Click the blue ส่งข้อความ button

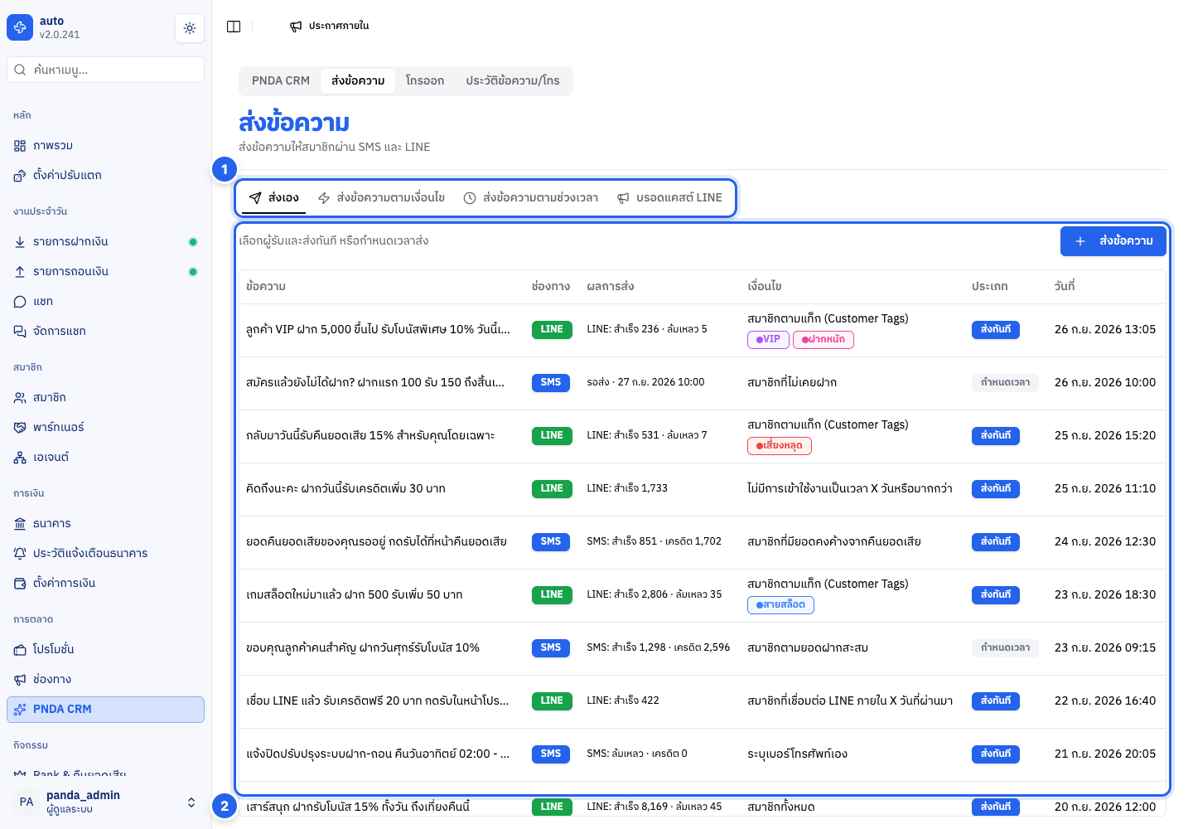click(x=1113, y=241)
